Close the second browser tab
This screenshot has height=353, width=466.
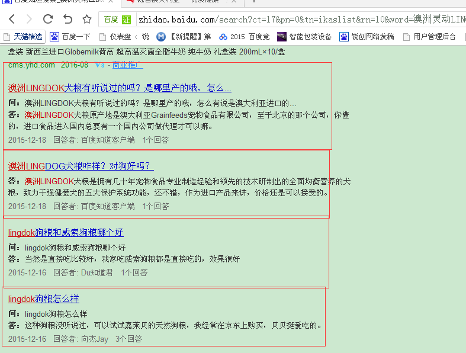point(234,2)
